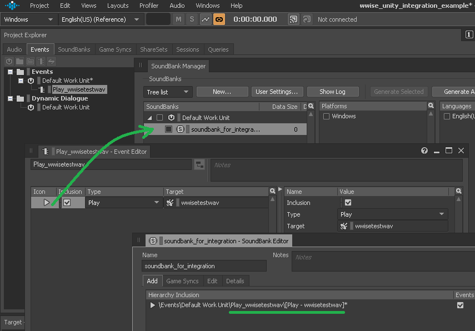Click the swap arrows icon in Project Explorer toolbar
Image resolution: width=475 pixels, height=331 pixels.
coord(51,62)
